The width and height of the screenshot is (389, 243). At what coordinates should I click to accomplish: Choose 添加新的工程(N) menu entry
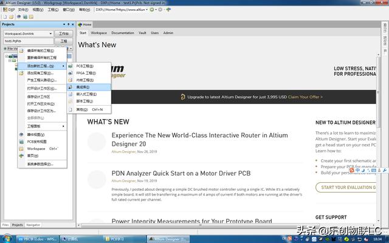coord(42,66)
